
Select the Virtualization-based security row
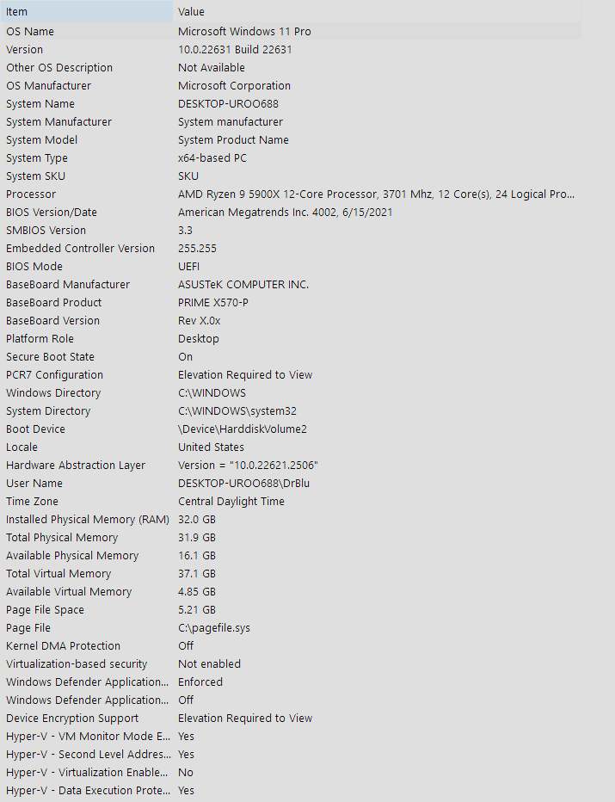291,664
